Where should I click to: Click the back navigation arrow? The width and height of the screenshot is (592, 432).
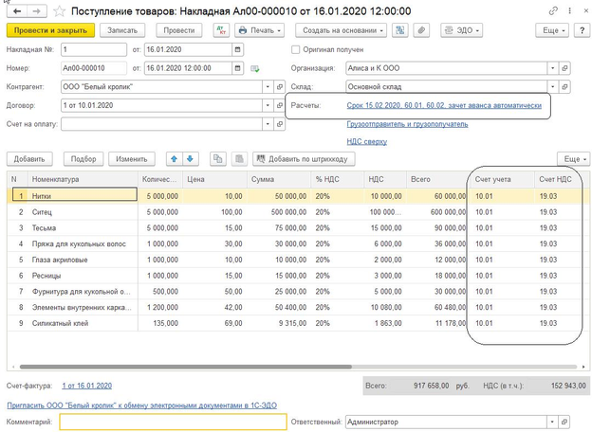pyautogui.click(x=16, y=10)
